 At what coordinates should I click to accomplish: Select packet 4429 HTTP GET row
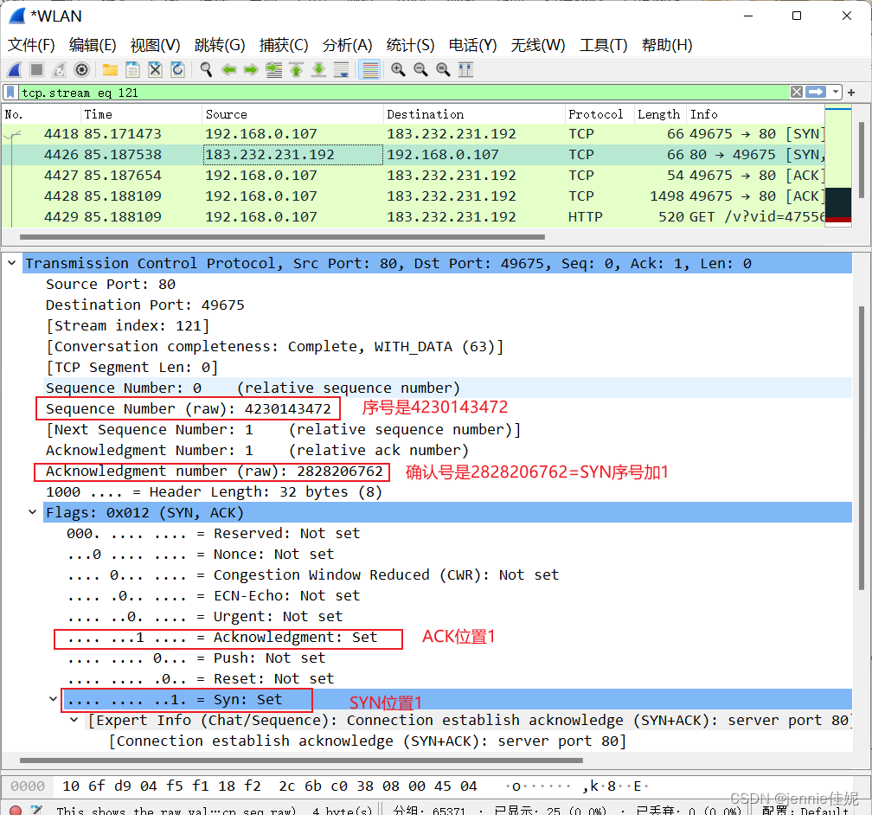pyautogui.click(x=414, y=216)
